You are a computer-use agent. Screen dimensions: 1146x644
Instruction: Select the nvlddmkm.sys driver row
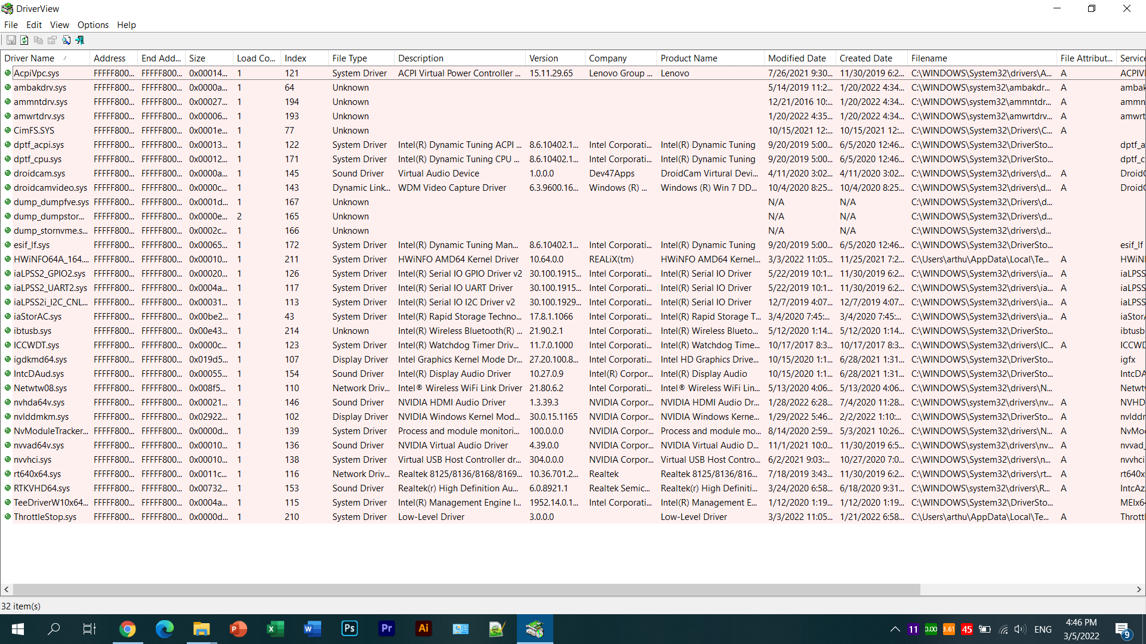(x=573, y=417)
